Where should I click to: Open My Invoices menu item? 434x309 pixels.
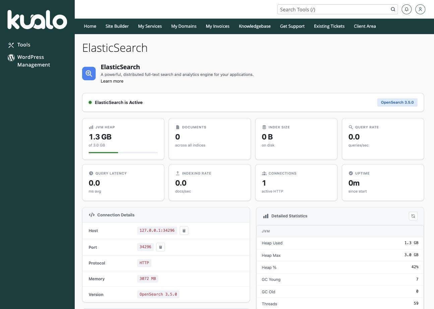pyautogui.click(x=218, y=26)
